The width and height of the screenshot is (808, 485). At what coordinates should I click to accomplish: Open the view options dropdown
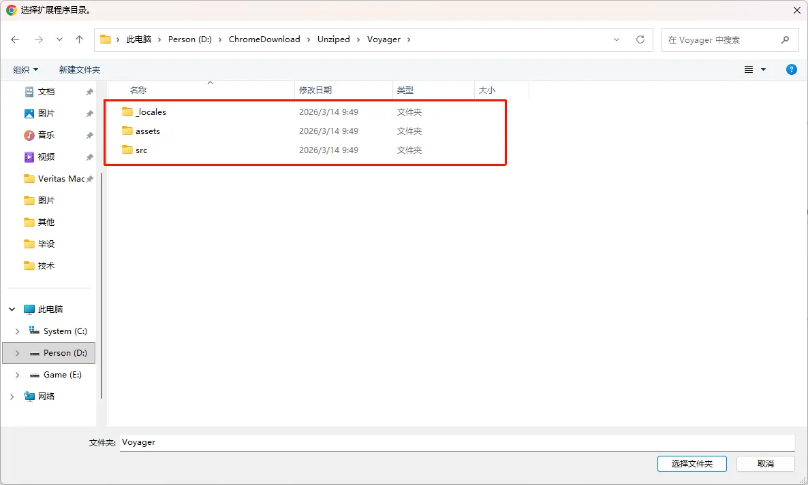click(x=763, y=69)
